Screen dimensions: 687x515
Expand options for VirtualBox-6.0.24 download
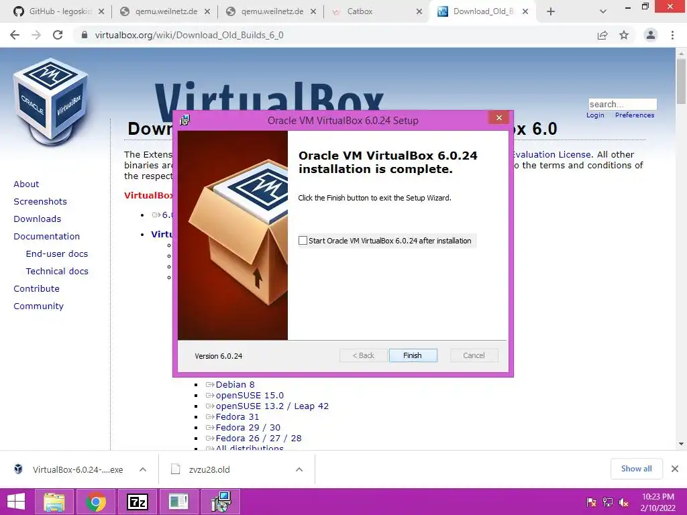point(143,469)
